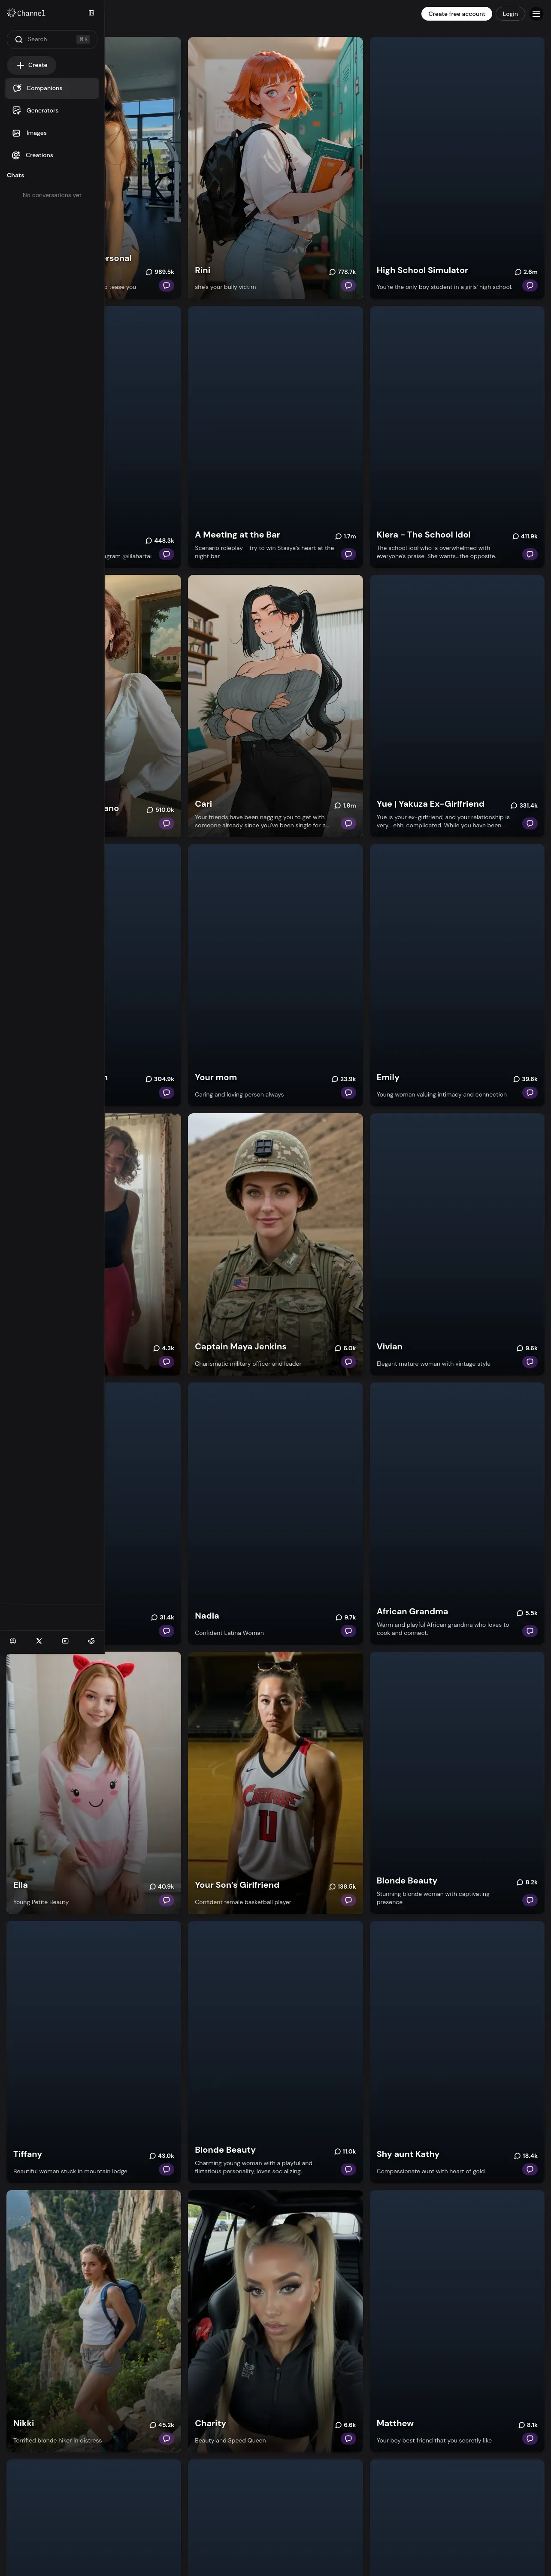Collapse the sidebar with the panel icon
Screen dimensions: 551x2576
(x=91, y=13)
